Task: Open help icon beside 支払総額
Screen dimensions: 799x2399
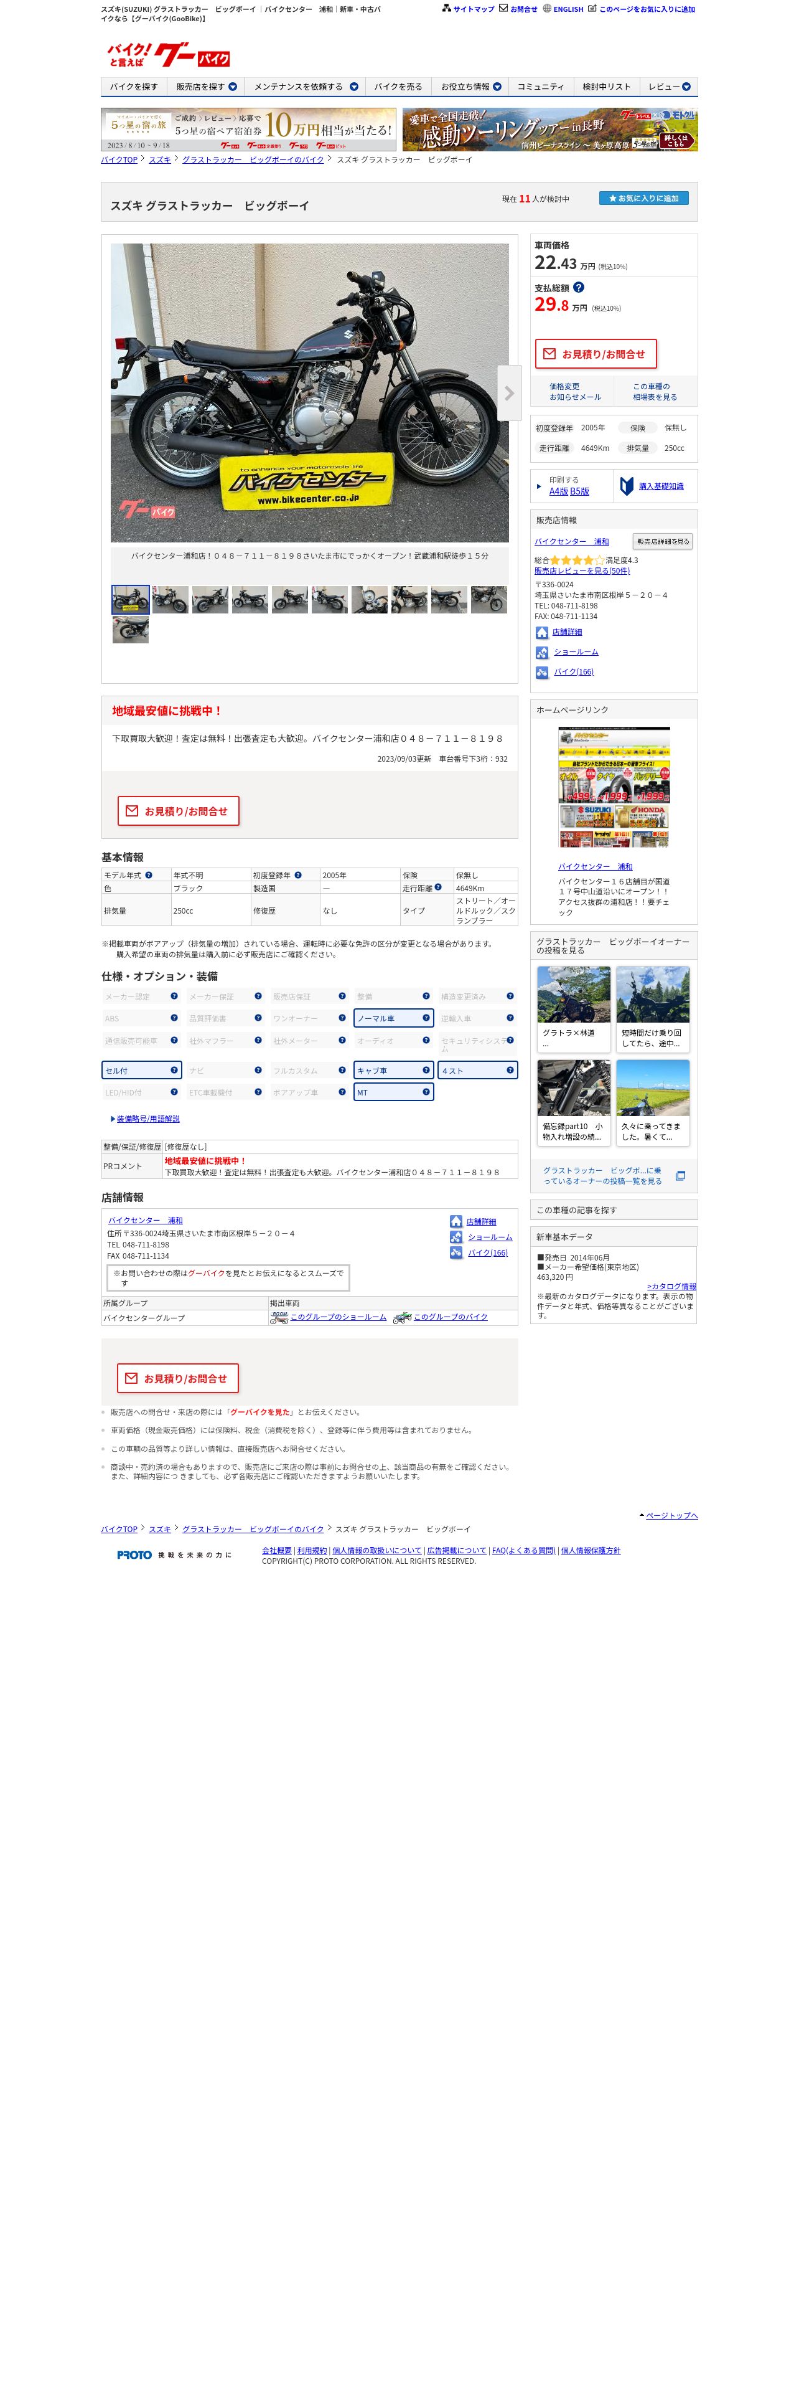Action: [x=579, y=288]
